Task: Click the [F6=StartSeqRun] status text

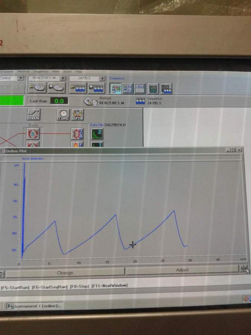Action: click(49, 287)
